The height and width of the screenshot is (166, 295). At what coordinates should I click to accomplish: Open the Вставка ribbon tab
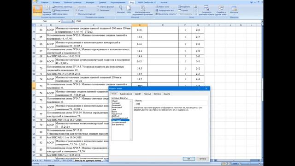(x=56, y=2)
